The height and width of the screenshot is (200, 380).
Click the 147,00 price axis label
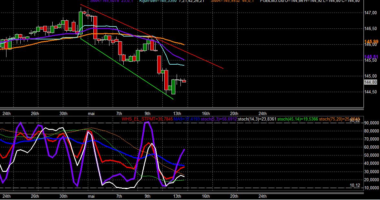[x=371, y=13]
